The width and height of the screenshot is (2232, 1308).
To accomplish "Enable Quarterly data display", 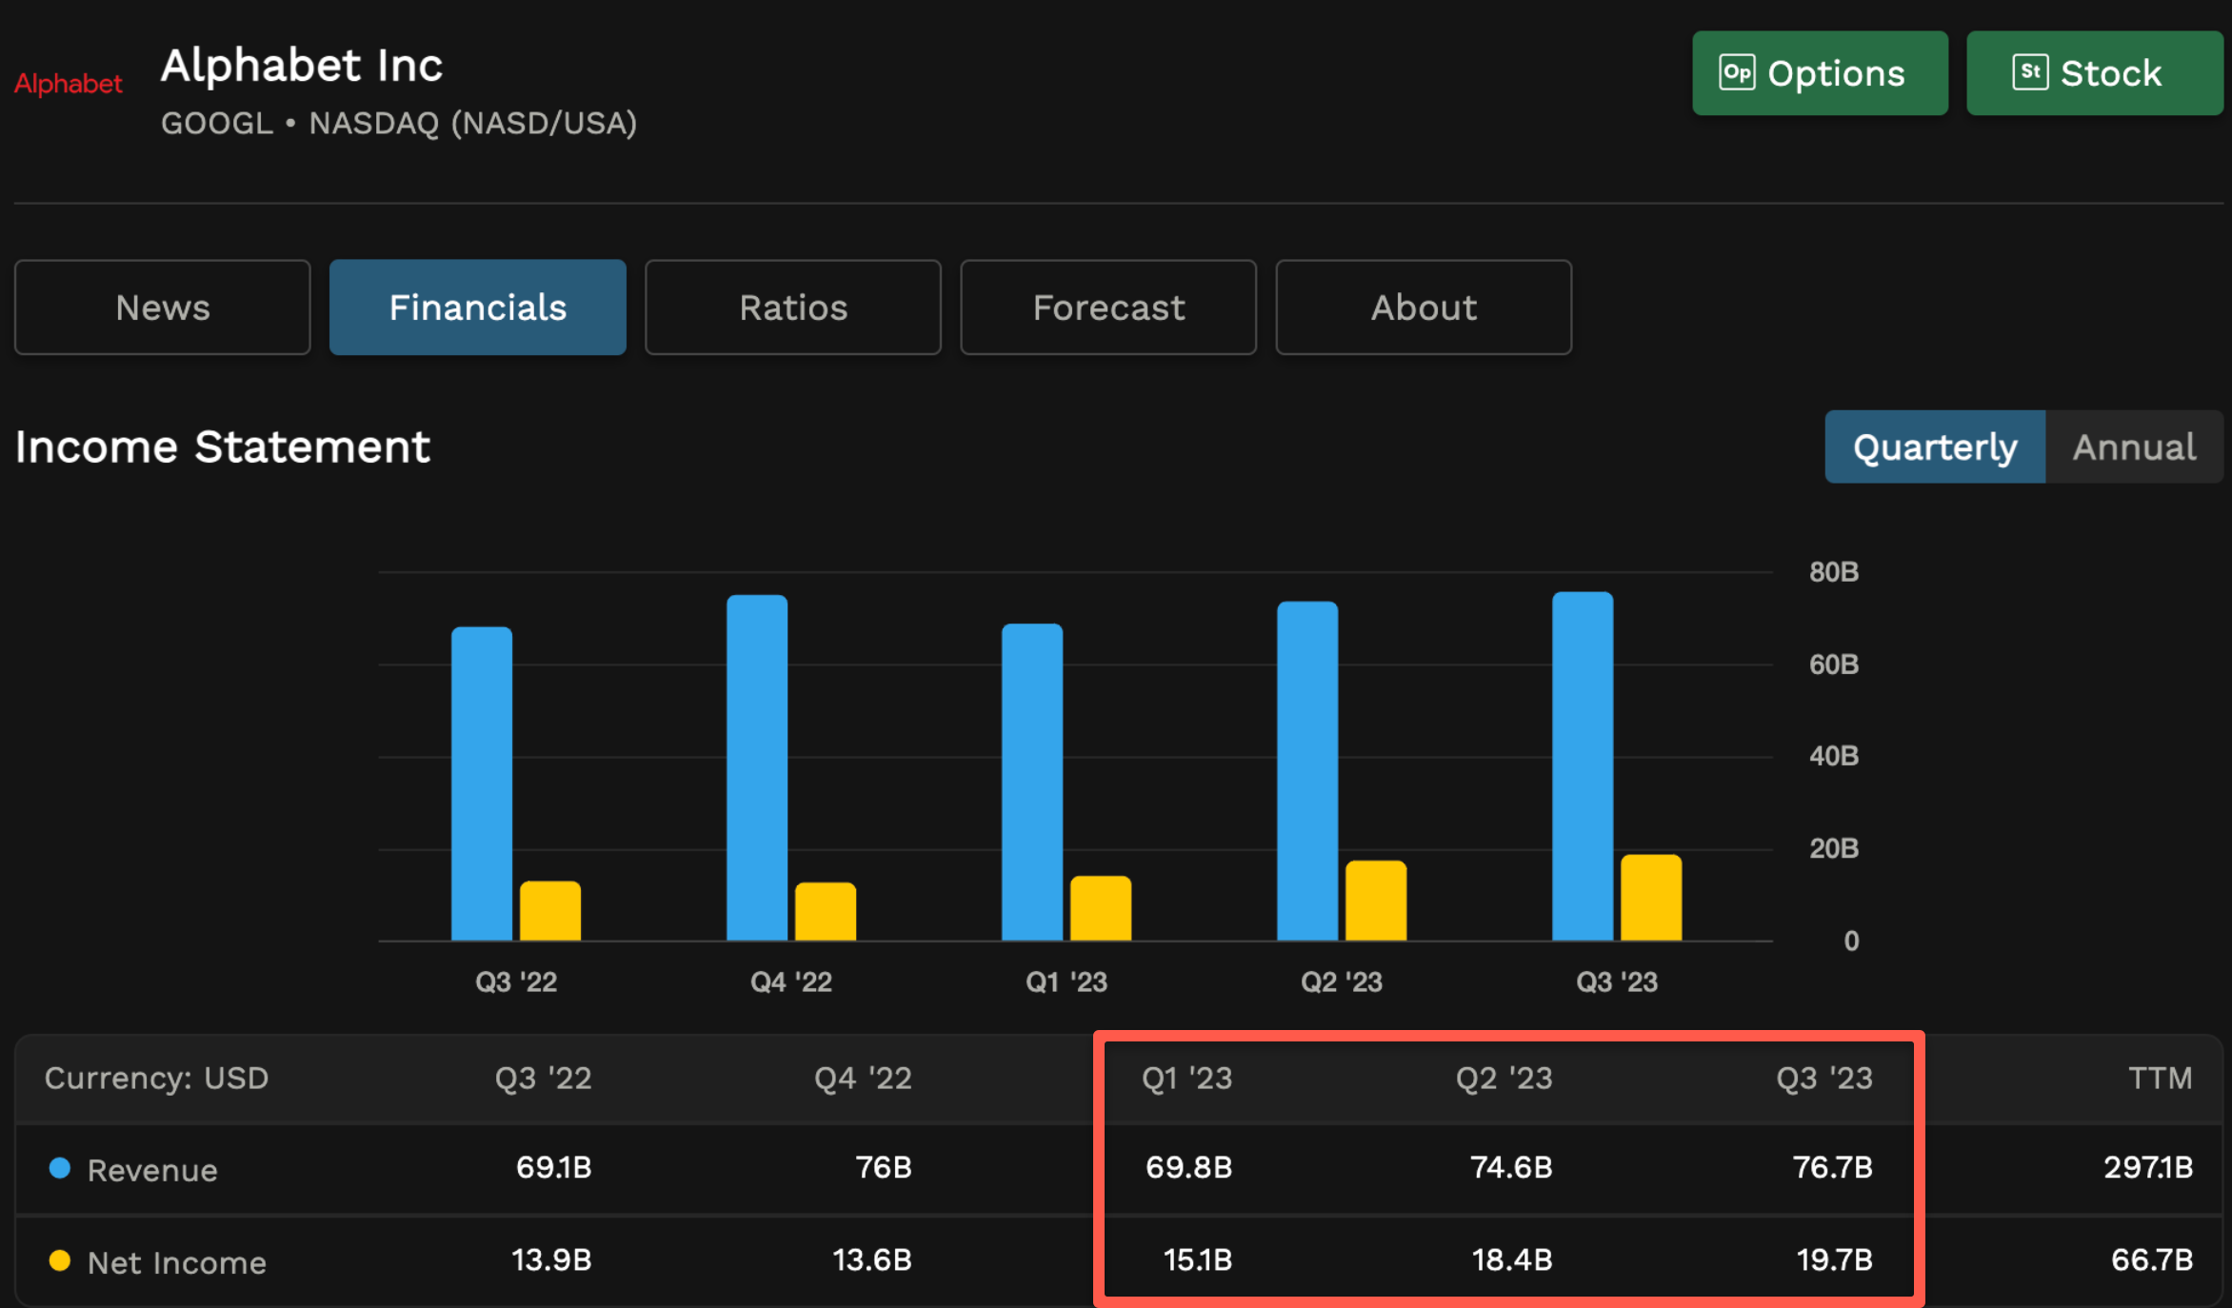I will pyautogui.click(x=1934, y=446).
